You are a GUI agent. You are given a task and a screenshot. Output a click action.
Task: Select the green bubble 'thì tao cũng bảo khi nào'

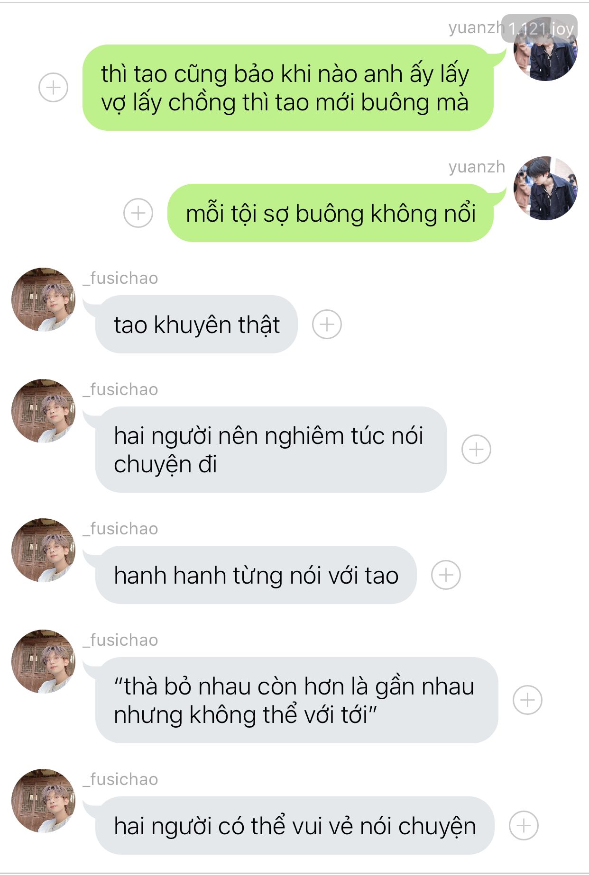point(288,88)
